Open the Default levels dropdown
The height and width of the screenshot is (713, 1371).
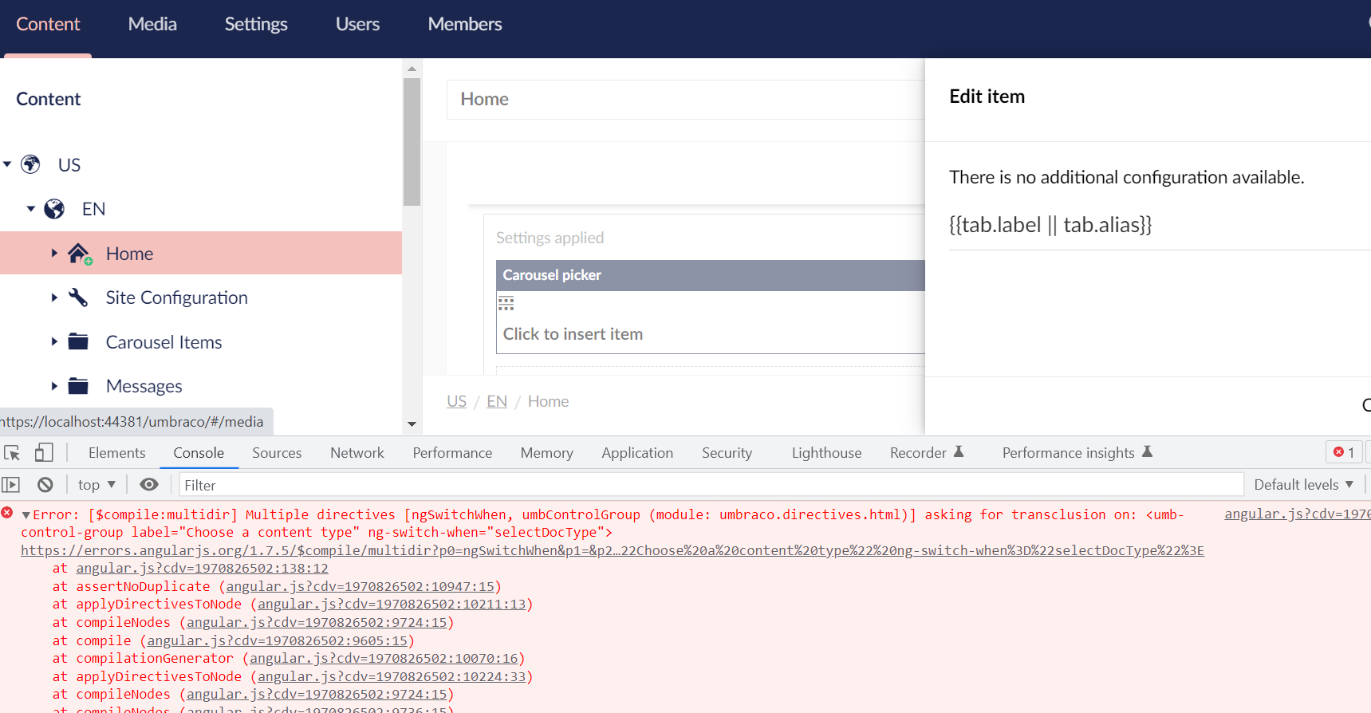point(1303,485)
